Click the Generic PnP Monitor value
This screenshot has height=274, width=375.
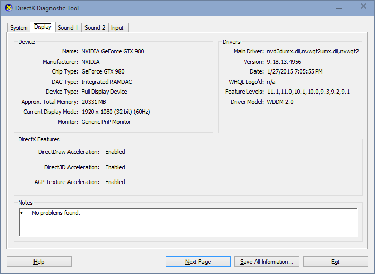tap(106, 122)
